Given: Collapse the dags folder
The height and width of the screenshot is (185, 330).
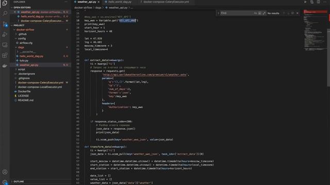Looking at the screenshot, I should click(x=16, y=47).
